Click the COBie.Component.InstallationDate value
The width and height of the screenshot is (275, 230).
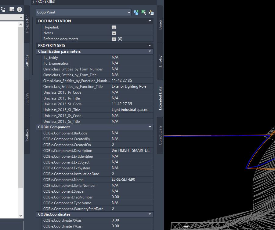coord(132,174)
